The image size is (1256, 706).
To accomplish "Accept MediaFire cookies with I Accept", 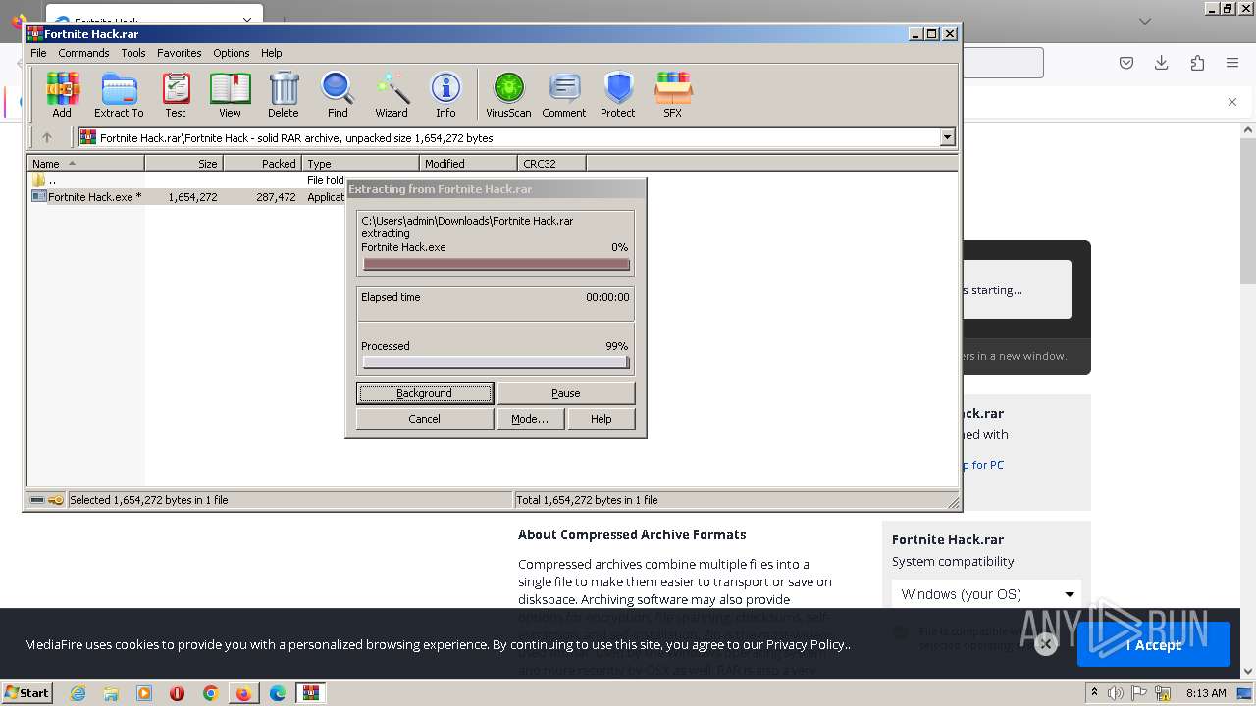I will pos(1153,644).
